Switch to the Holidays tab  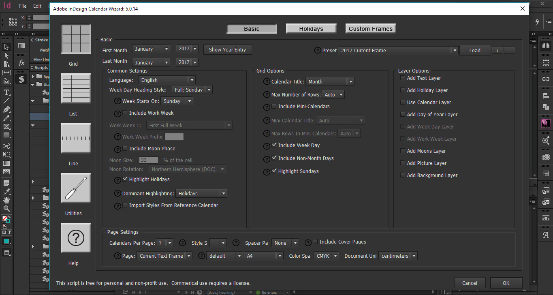pyautogui.click(x=311, y=29)
